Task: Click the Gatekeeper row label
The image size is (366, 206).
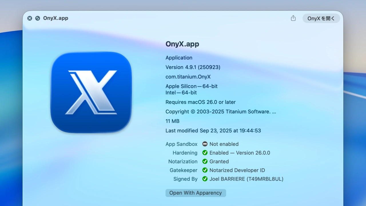Action: tap(183, 170)
